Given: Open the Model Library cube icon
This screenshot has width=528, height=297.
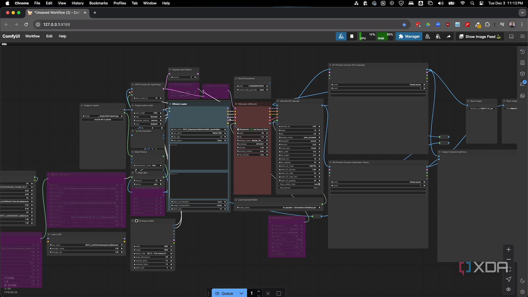Looking at the screenshot, I should click(x=522, y=74).
